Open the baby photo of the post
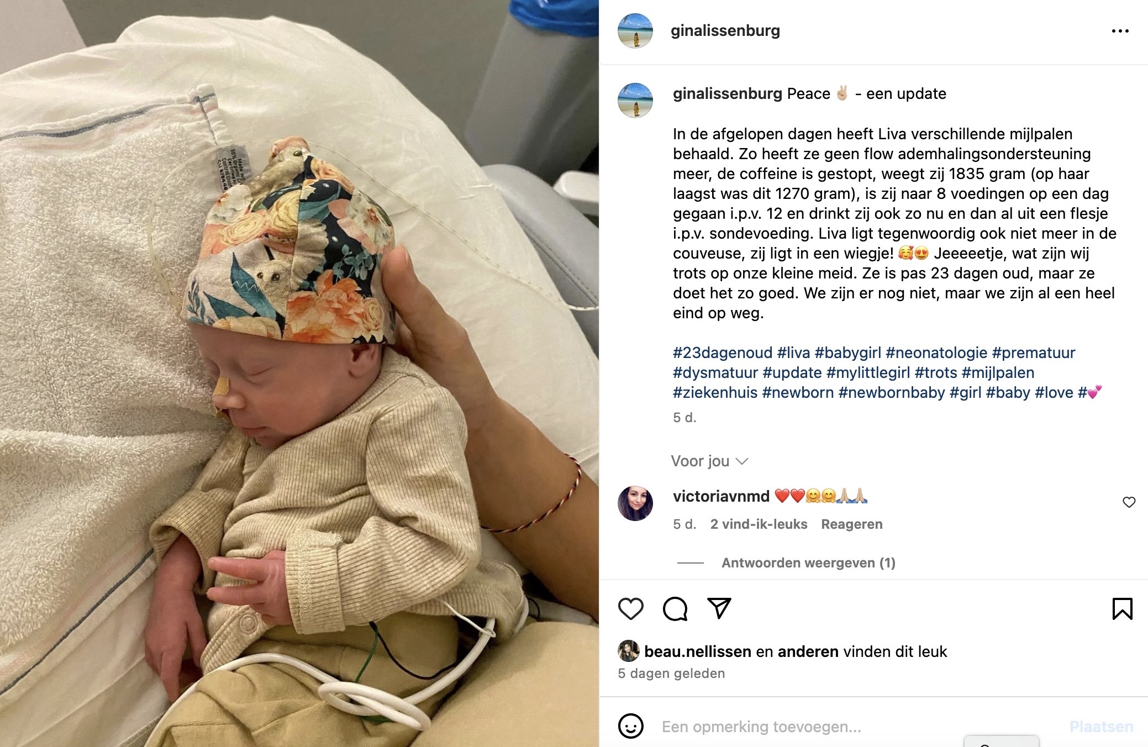The image size is (1148, 747). click(x=299, y=373)
